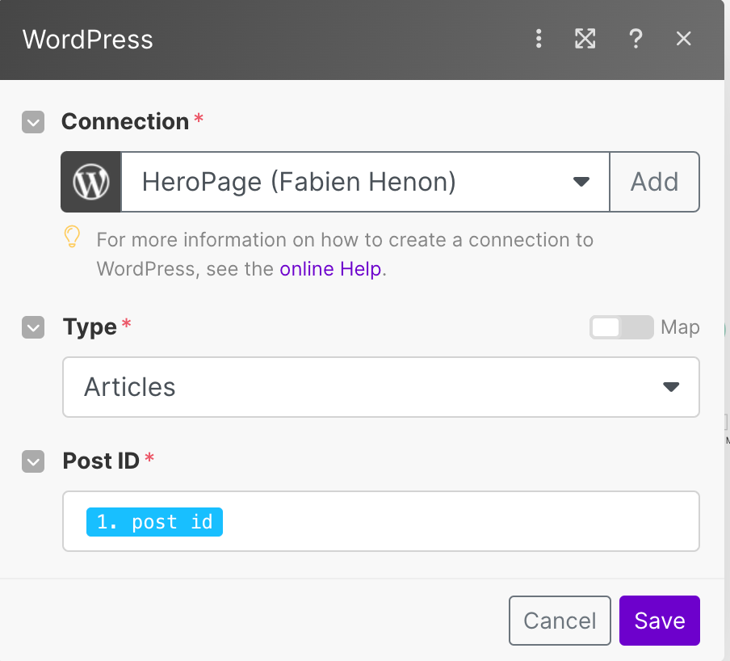Screen dimensions: 730x661
Task: Collapse the Post ID field section
Action: coord(33,461)
